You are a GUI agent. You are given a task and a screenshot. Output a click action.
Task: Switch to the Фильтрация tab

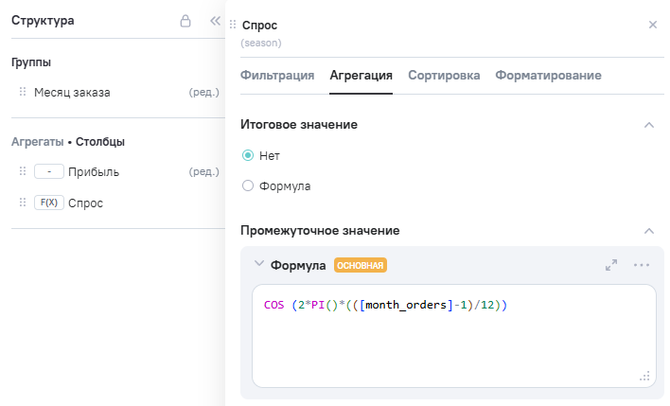(277, 76)
